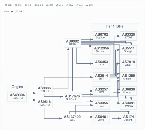Click the Origins group title
This screenshot has width=145, height=131.
(x=17, y=87)
